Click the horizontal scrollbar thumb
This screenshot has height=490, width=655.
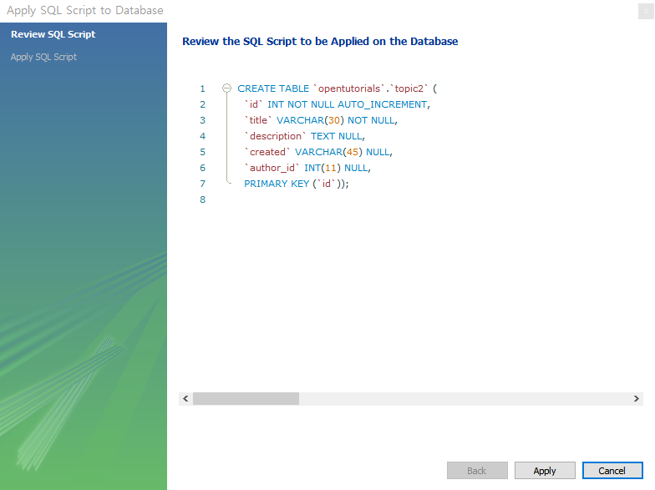246,399
